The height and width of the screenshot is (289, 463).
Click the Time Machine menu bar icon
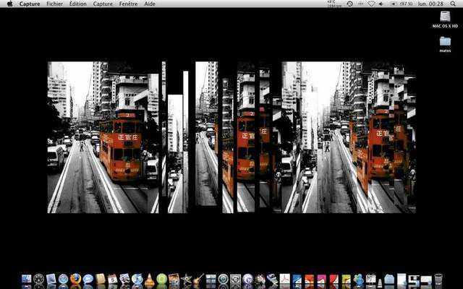[350, 4]
